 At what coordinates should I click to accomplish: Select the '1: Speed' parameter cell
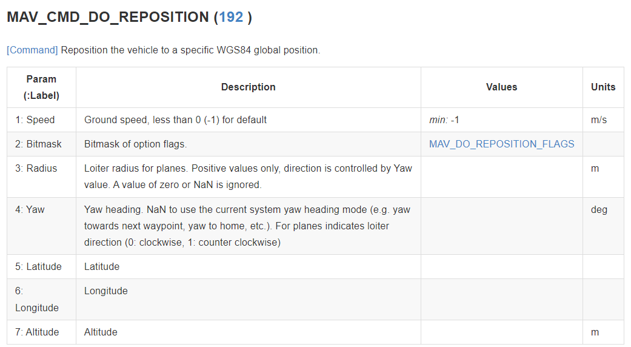[x=35, y=120]
